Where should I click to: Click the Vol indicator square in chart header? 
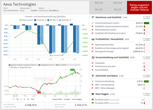(x=57, y=65)
